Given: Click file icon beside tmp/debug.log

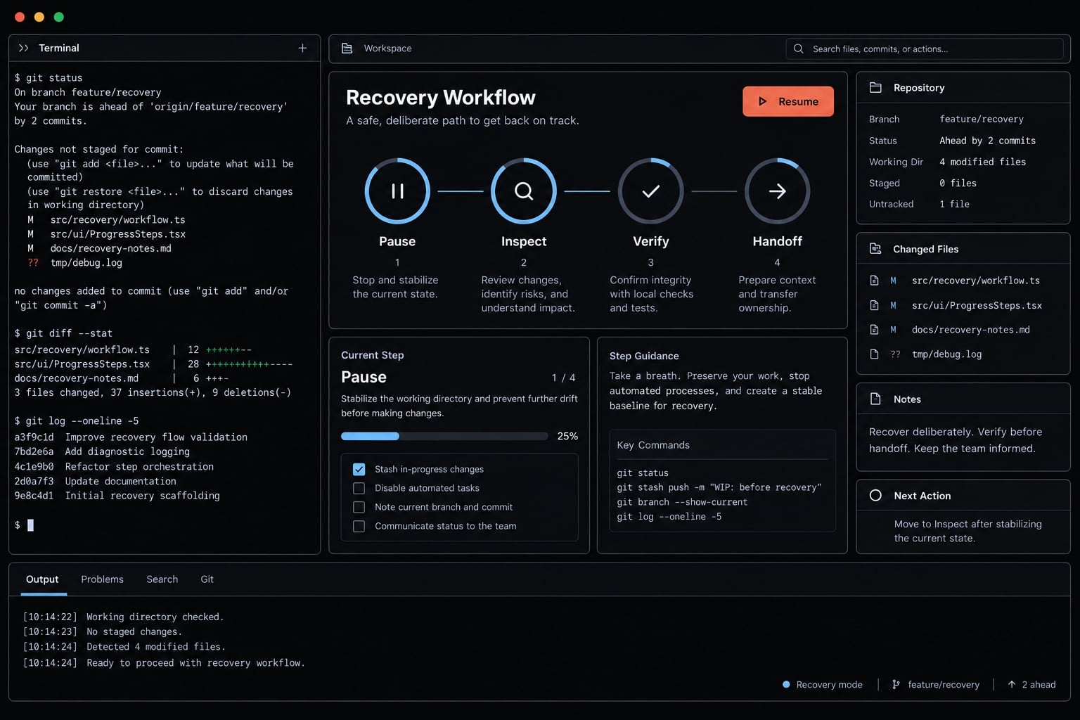Looking at the screenshot, I should [x=875, y=354].
